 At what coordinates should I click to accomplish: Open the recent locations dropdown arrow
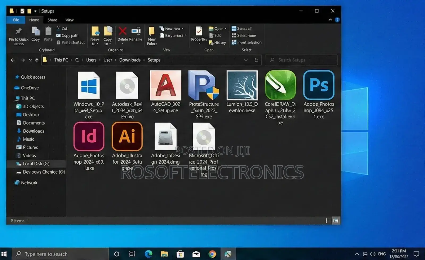pos(30,60)
